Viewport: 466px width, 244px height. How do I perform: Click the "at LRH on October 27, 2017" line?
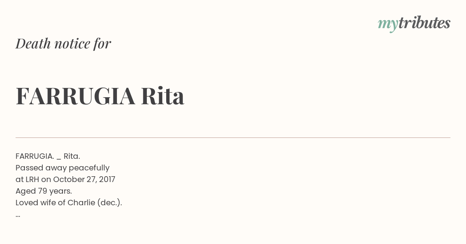coord(65,179)
